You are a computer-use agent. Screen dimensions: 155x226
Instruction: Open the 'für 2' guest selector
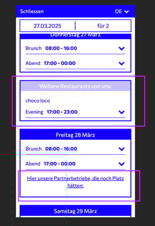(103, 26)
